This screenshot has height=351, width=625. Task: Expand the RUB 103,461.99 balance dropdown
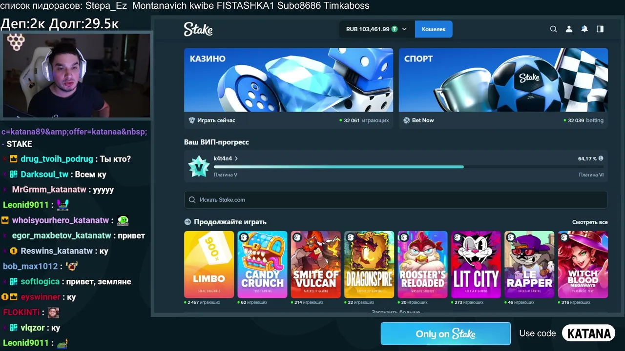(x=376, y=29)
